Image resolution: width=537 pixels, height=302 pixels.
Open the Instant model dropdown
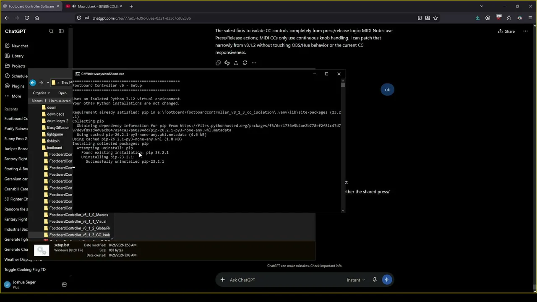pyautogui.click(x=356, y=280)
